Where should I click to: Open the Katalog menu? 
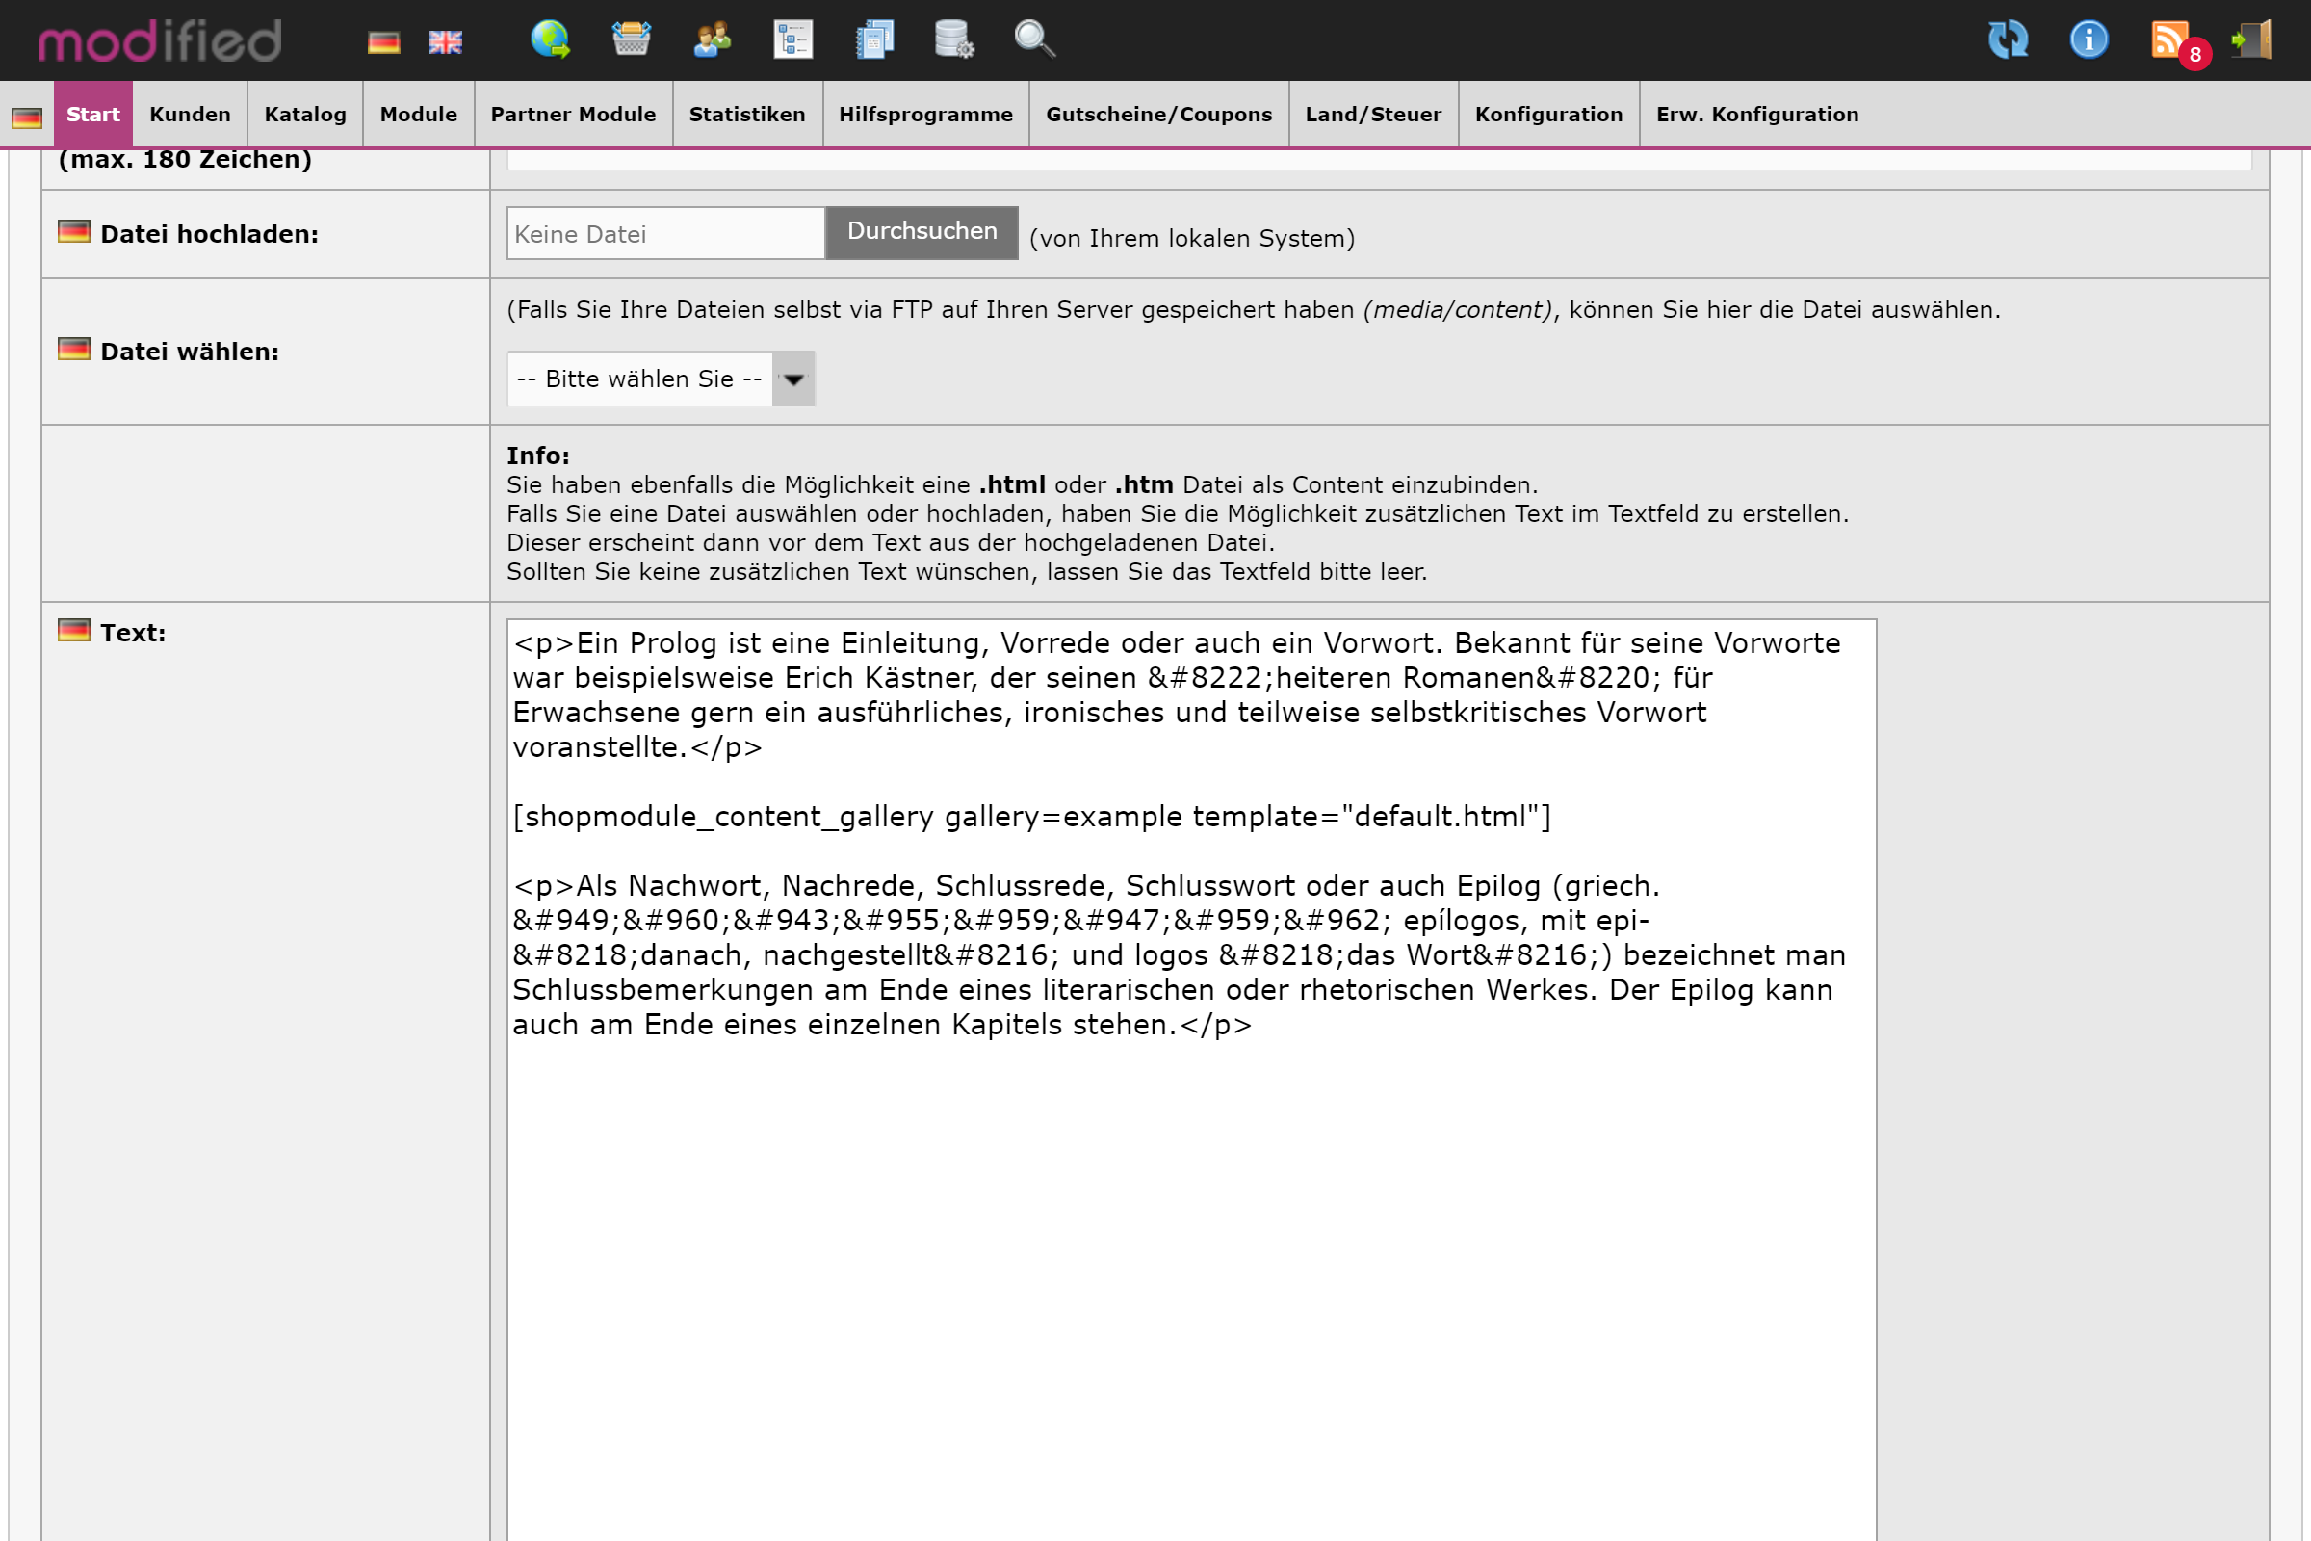click(x=304, y=114)
